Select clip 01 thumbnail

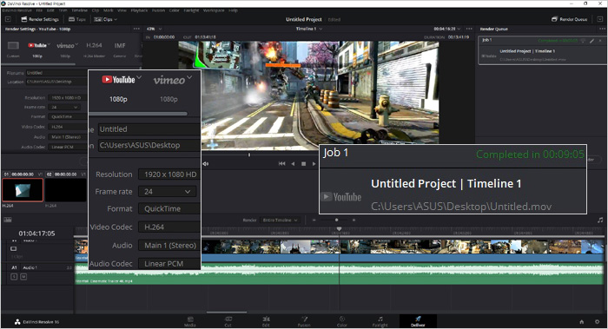(x=23, y=190)
